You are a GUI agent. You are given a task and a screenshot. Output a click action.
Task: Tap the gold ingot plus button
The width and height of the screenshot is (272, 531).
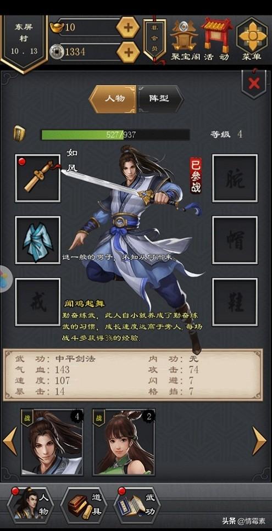click(x=128, y=27)
